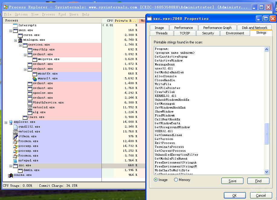Click the Process Explorer title bar icon
The image size is (277, 200).
[5, 7]
